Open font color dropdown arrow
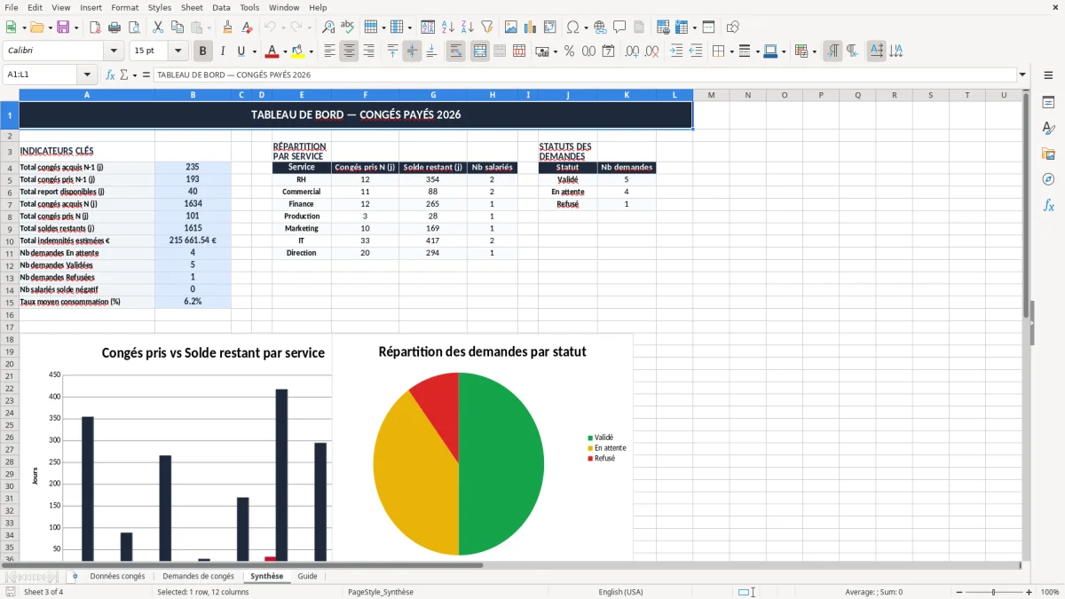 point(285,51)
